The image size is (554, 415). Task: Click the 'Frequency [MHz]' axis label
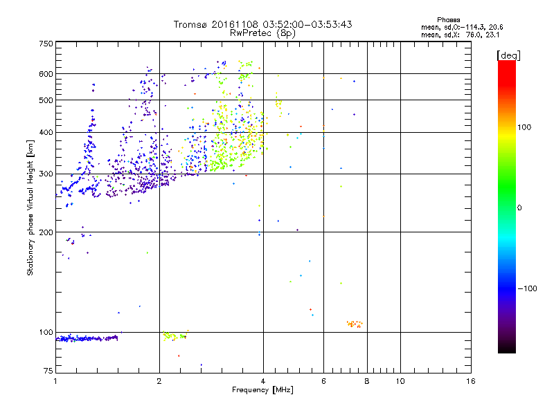coord(262,390)
